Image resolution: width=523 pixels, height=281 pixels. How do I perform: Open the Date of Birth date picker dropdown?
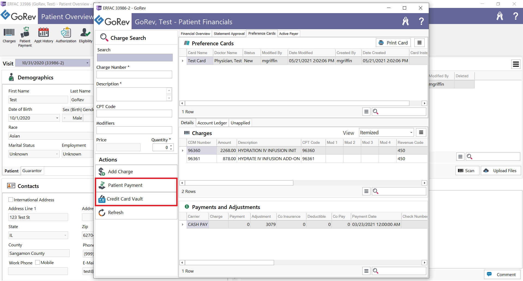pos(57,118)
